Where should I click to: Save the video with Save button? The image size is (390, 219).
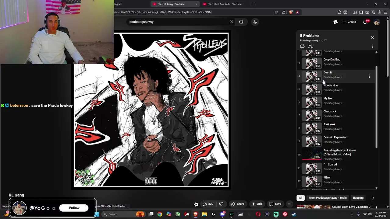click(275, 204)
